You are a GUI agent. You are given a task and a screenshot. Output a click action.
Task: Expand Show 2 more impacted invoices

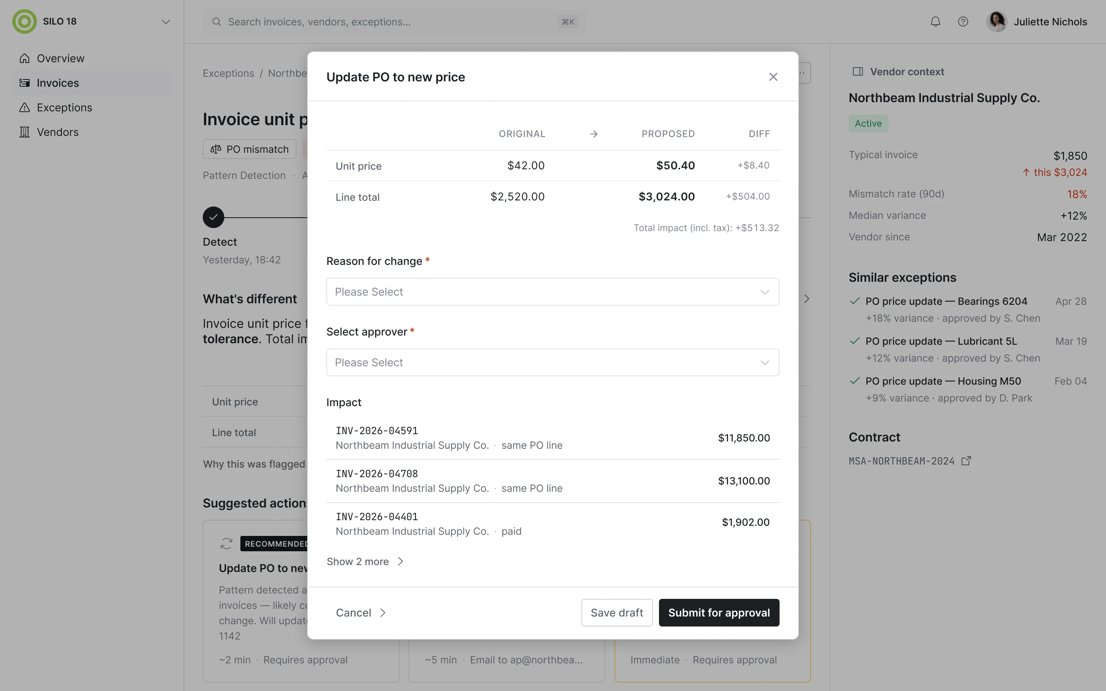[366, 562]
